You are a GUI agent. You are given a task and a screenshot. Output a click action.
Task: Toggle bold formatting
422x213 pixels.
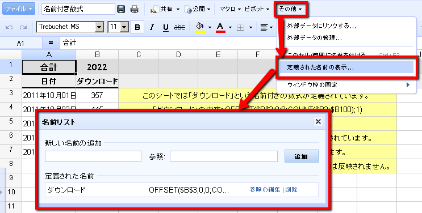tap(137, 27)
